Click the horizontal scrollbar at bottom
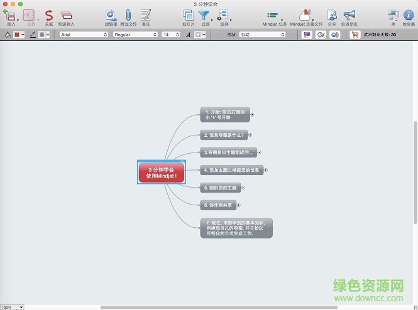Screen dimensions: 418x310 [x=219, y=307]
